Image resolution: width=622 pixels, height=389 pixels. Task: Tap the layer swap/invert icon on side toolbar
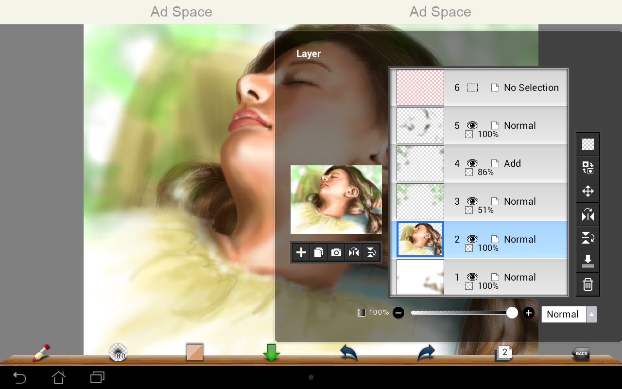[588, 168]
